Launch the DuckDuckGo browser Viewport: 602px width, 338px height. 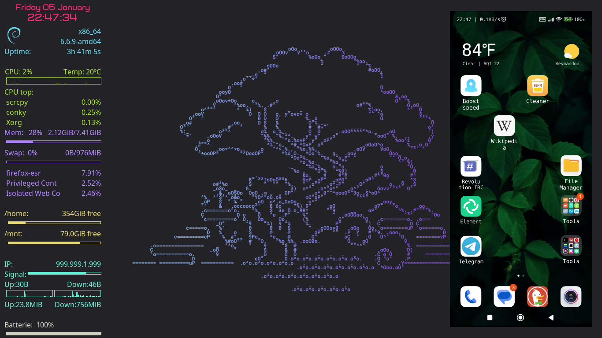point(537,297)
